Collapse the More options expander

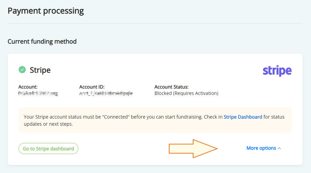pos(264,148)
